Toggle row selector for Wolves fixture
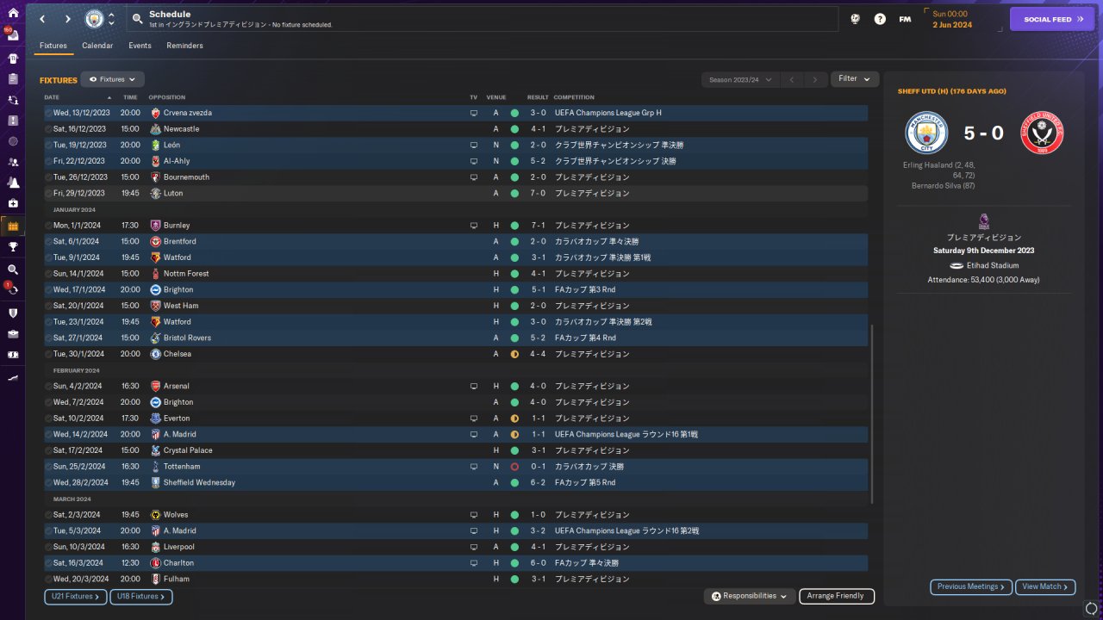Image resolution: width=1103 pixels, height=620 pixels. pyautogui.click(x=48, y=515)
